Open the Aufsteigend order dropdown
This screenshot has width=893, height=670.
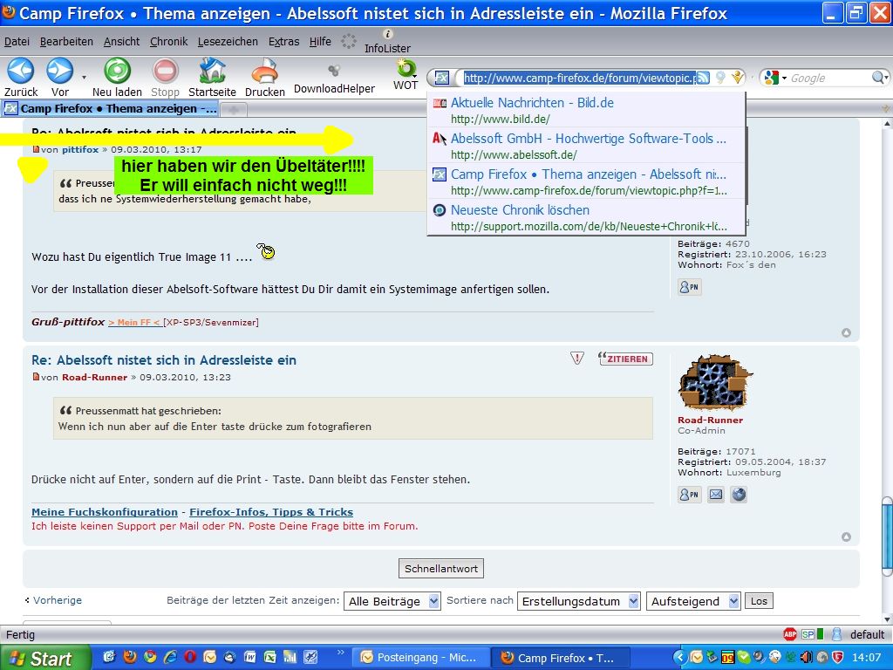693,601
